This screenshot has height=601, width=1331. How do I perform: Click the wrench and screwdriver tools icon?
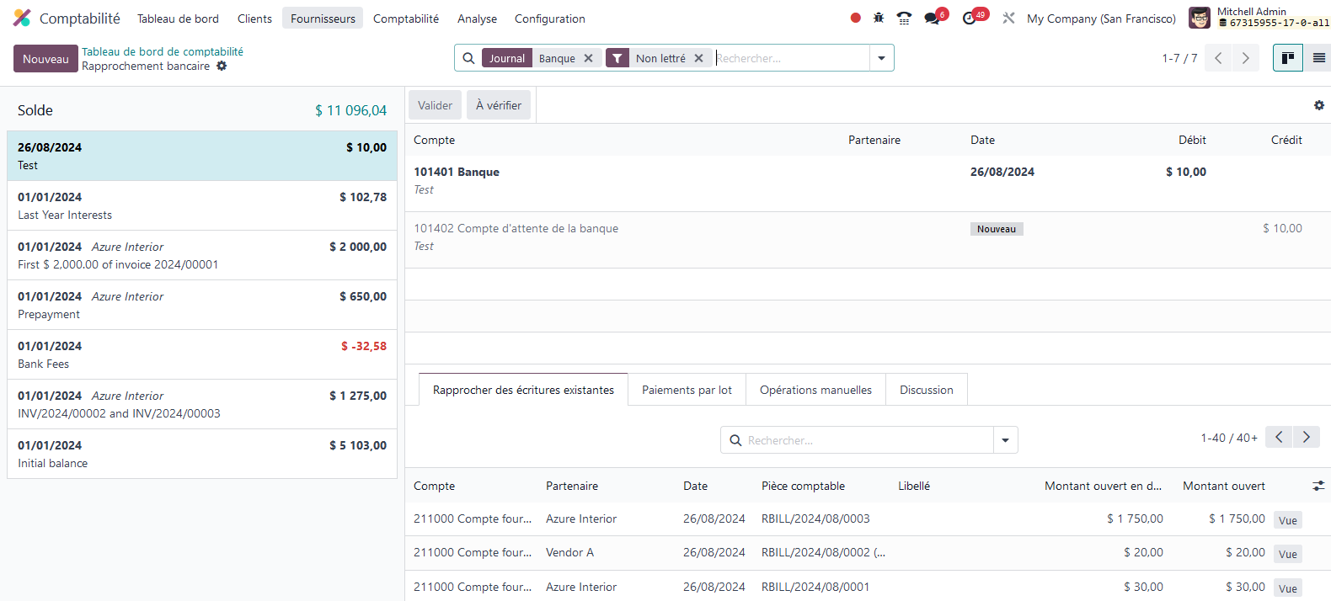point(1008,18)
